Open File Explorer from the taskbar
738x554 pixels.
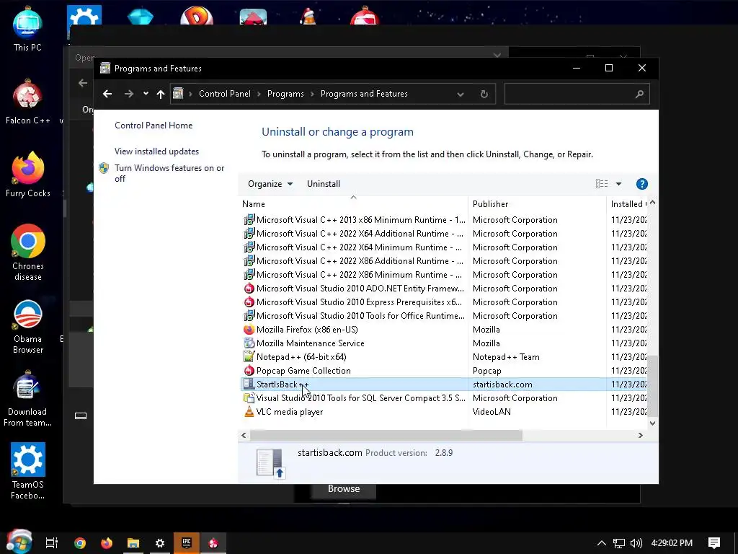point(133,543)
